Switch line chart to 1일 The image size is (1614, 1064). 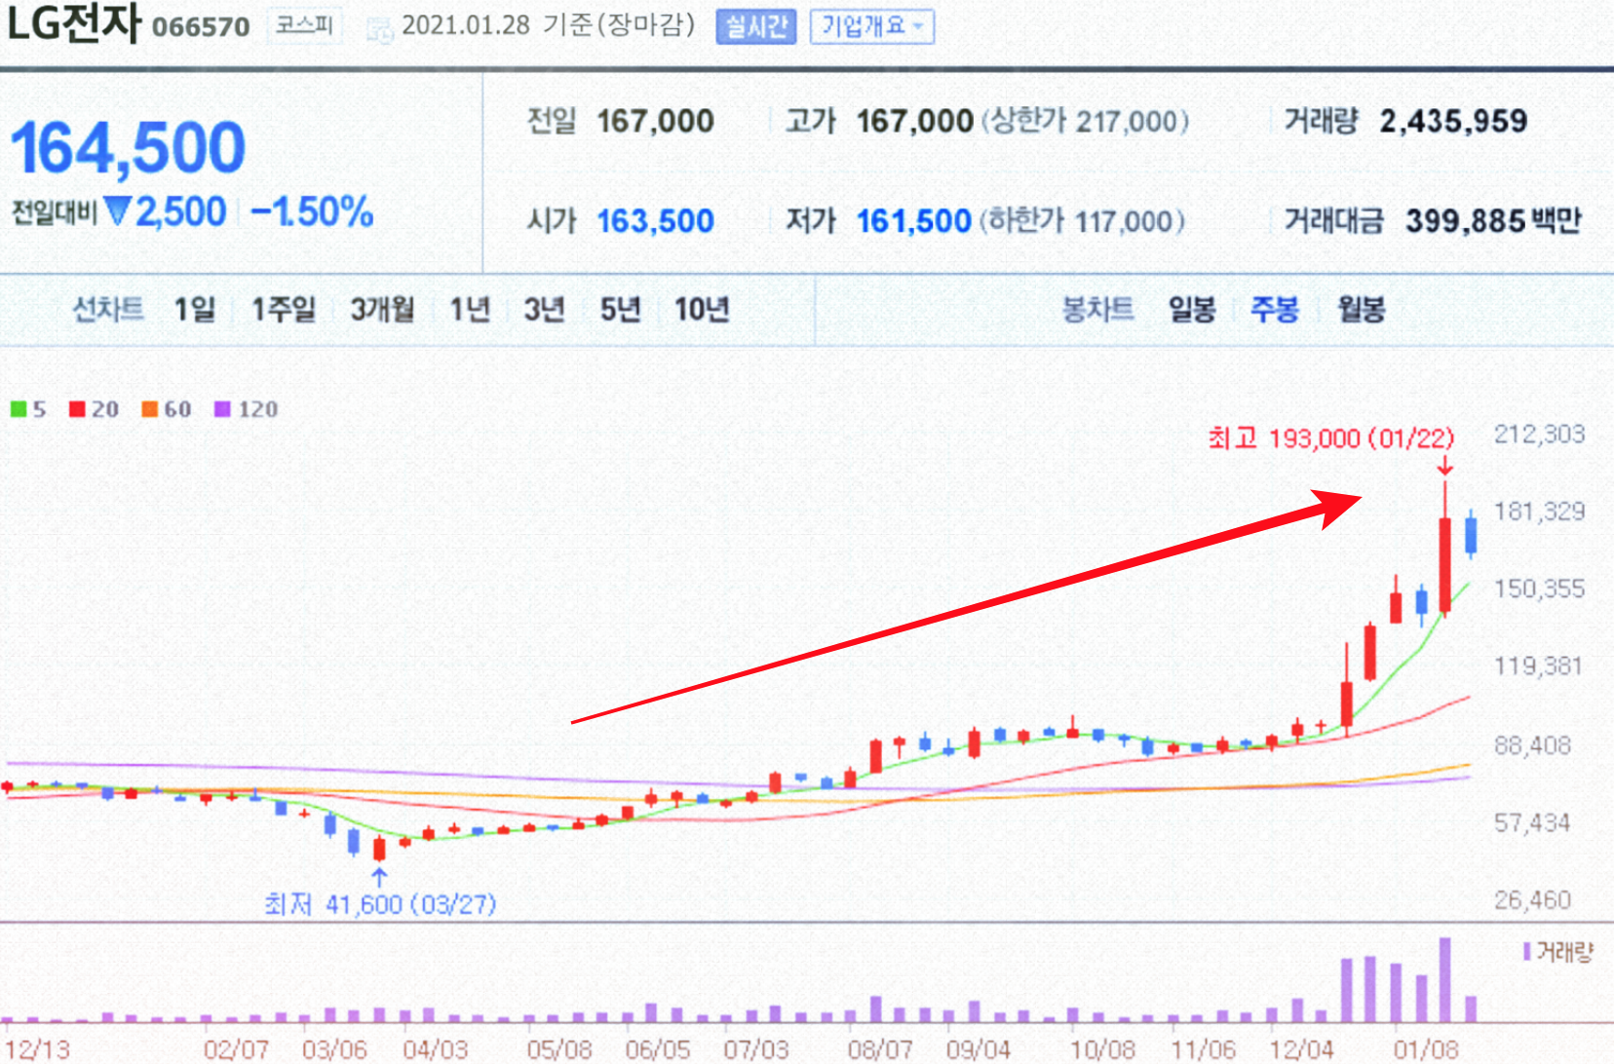click(x=195, y=310)
